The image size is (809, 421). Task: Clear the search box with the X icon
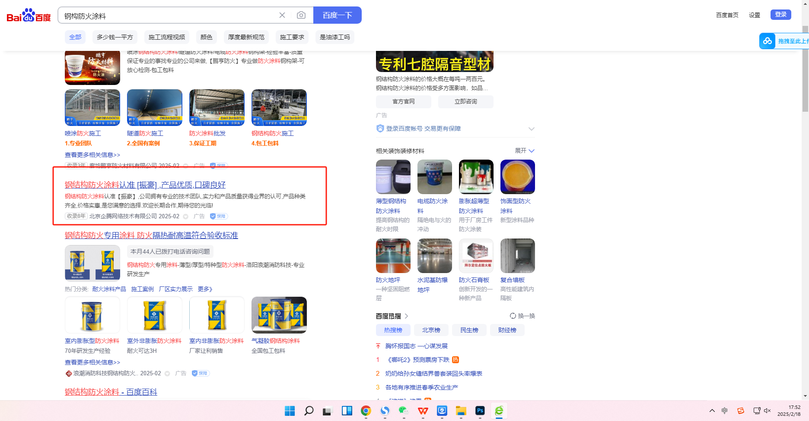point(282,16)
